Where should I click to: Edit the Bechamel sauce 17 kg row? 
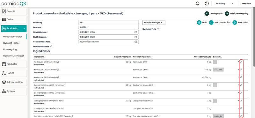click(241, 92)
